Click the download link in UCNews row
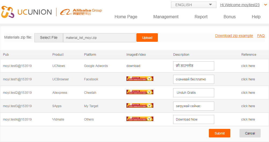 coord(133,66)
